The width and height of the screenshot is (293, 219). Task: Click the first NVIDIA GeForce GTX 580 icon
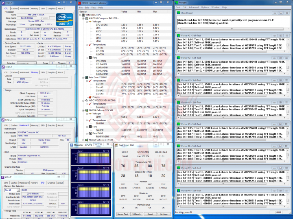coord(87,110)
